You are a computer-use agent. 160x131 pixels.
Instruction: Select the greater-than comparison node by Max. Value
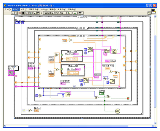coord(57,55)
